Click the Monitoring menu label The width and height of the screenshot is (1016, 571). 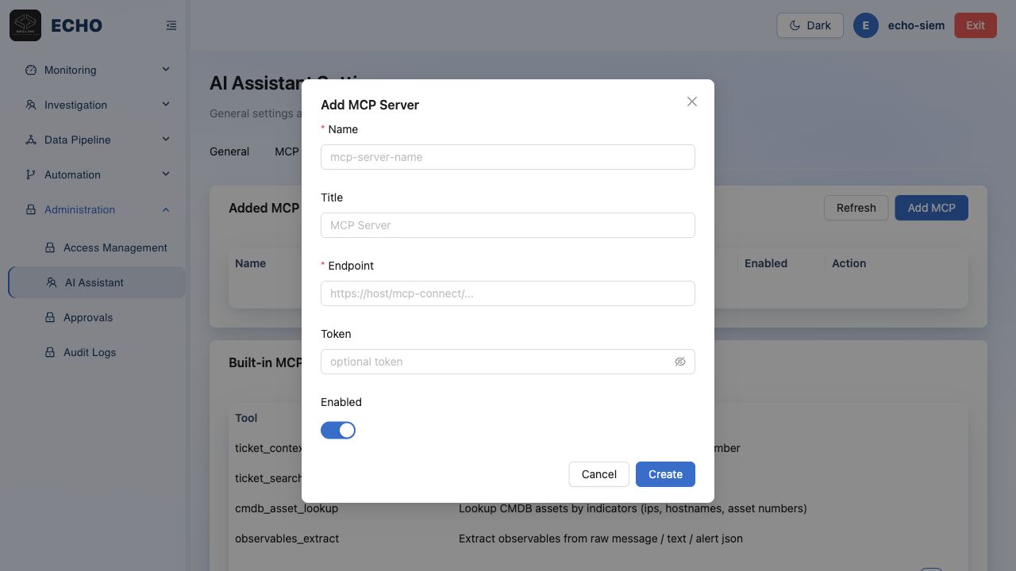(x=71, y=70)
